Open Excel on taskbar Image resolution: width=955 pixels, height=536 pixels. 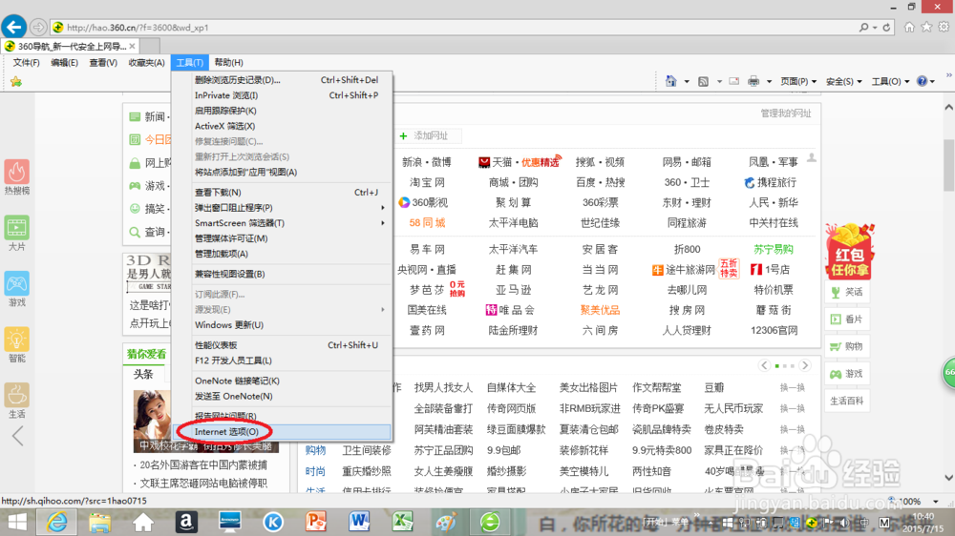[403, 522]
